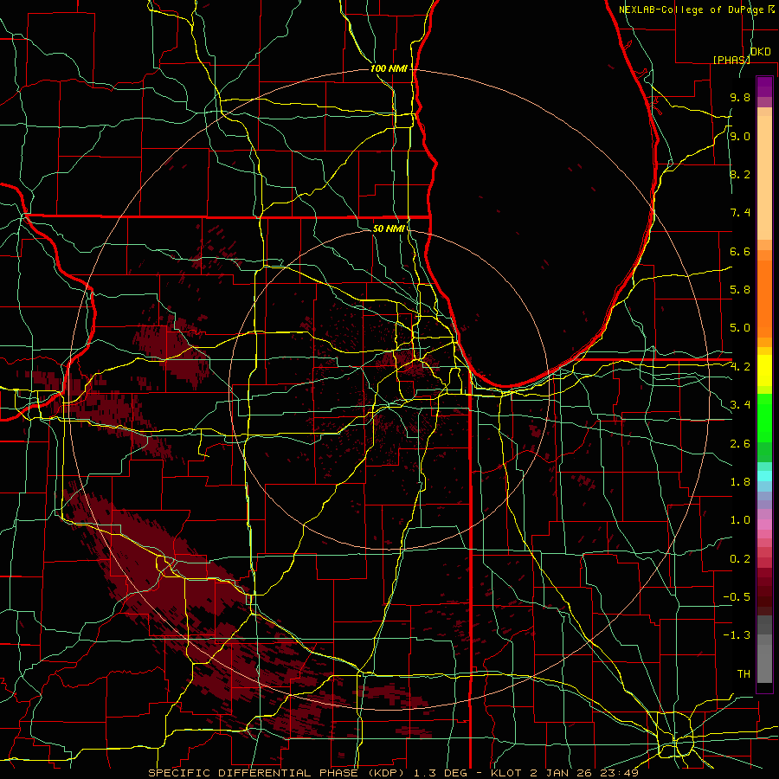Screen dimensions: 779x779
Task: Click the 4.2 value on the scale
Action: pos(740,367)
